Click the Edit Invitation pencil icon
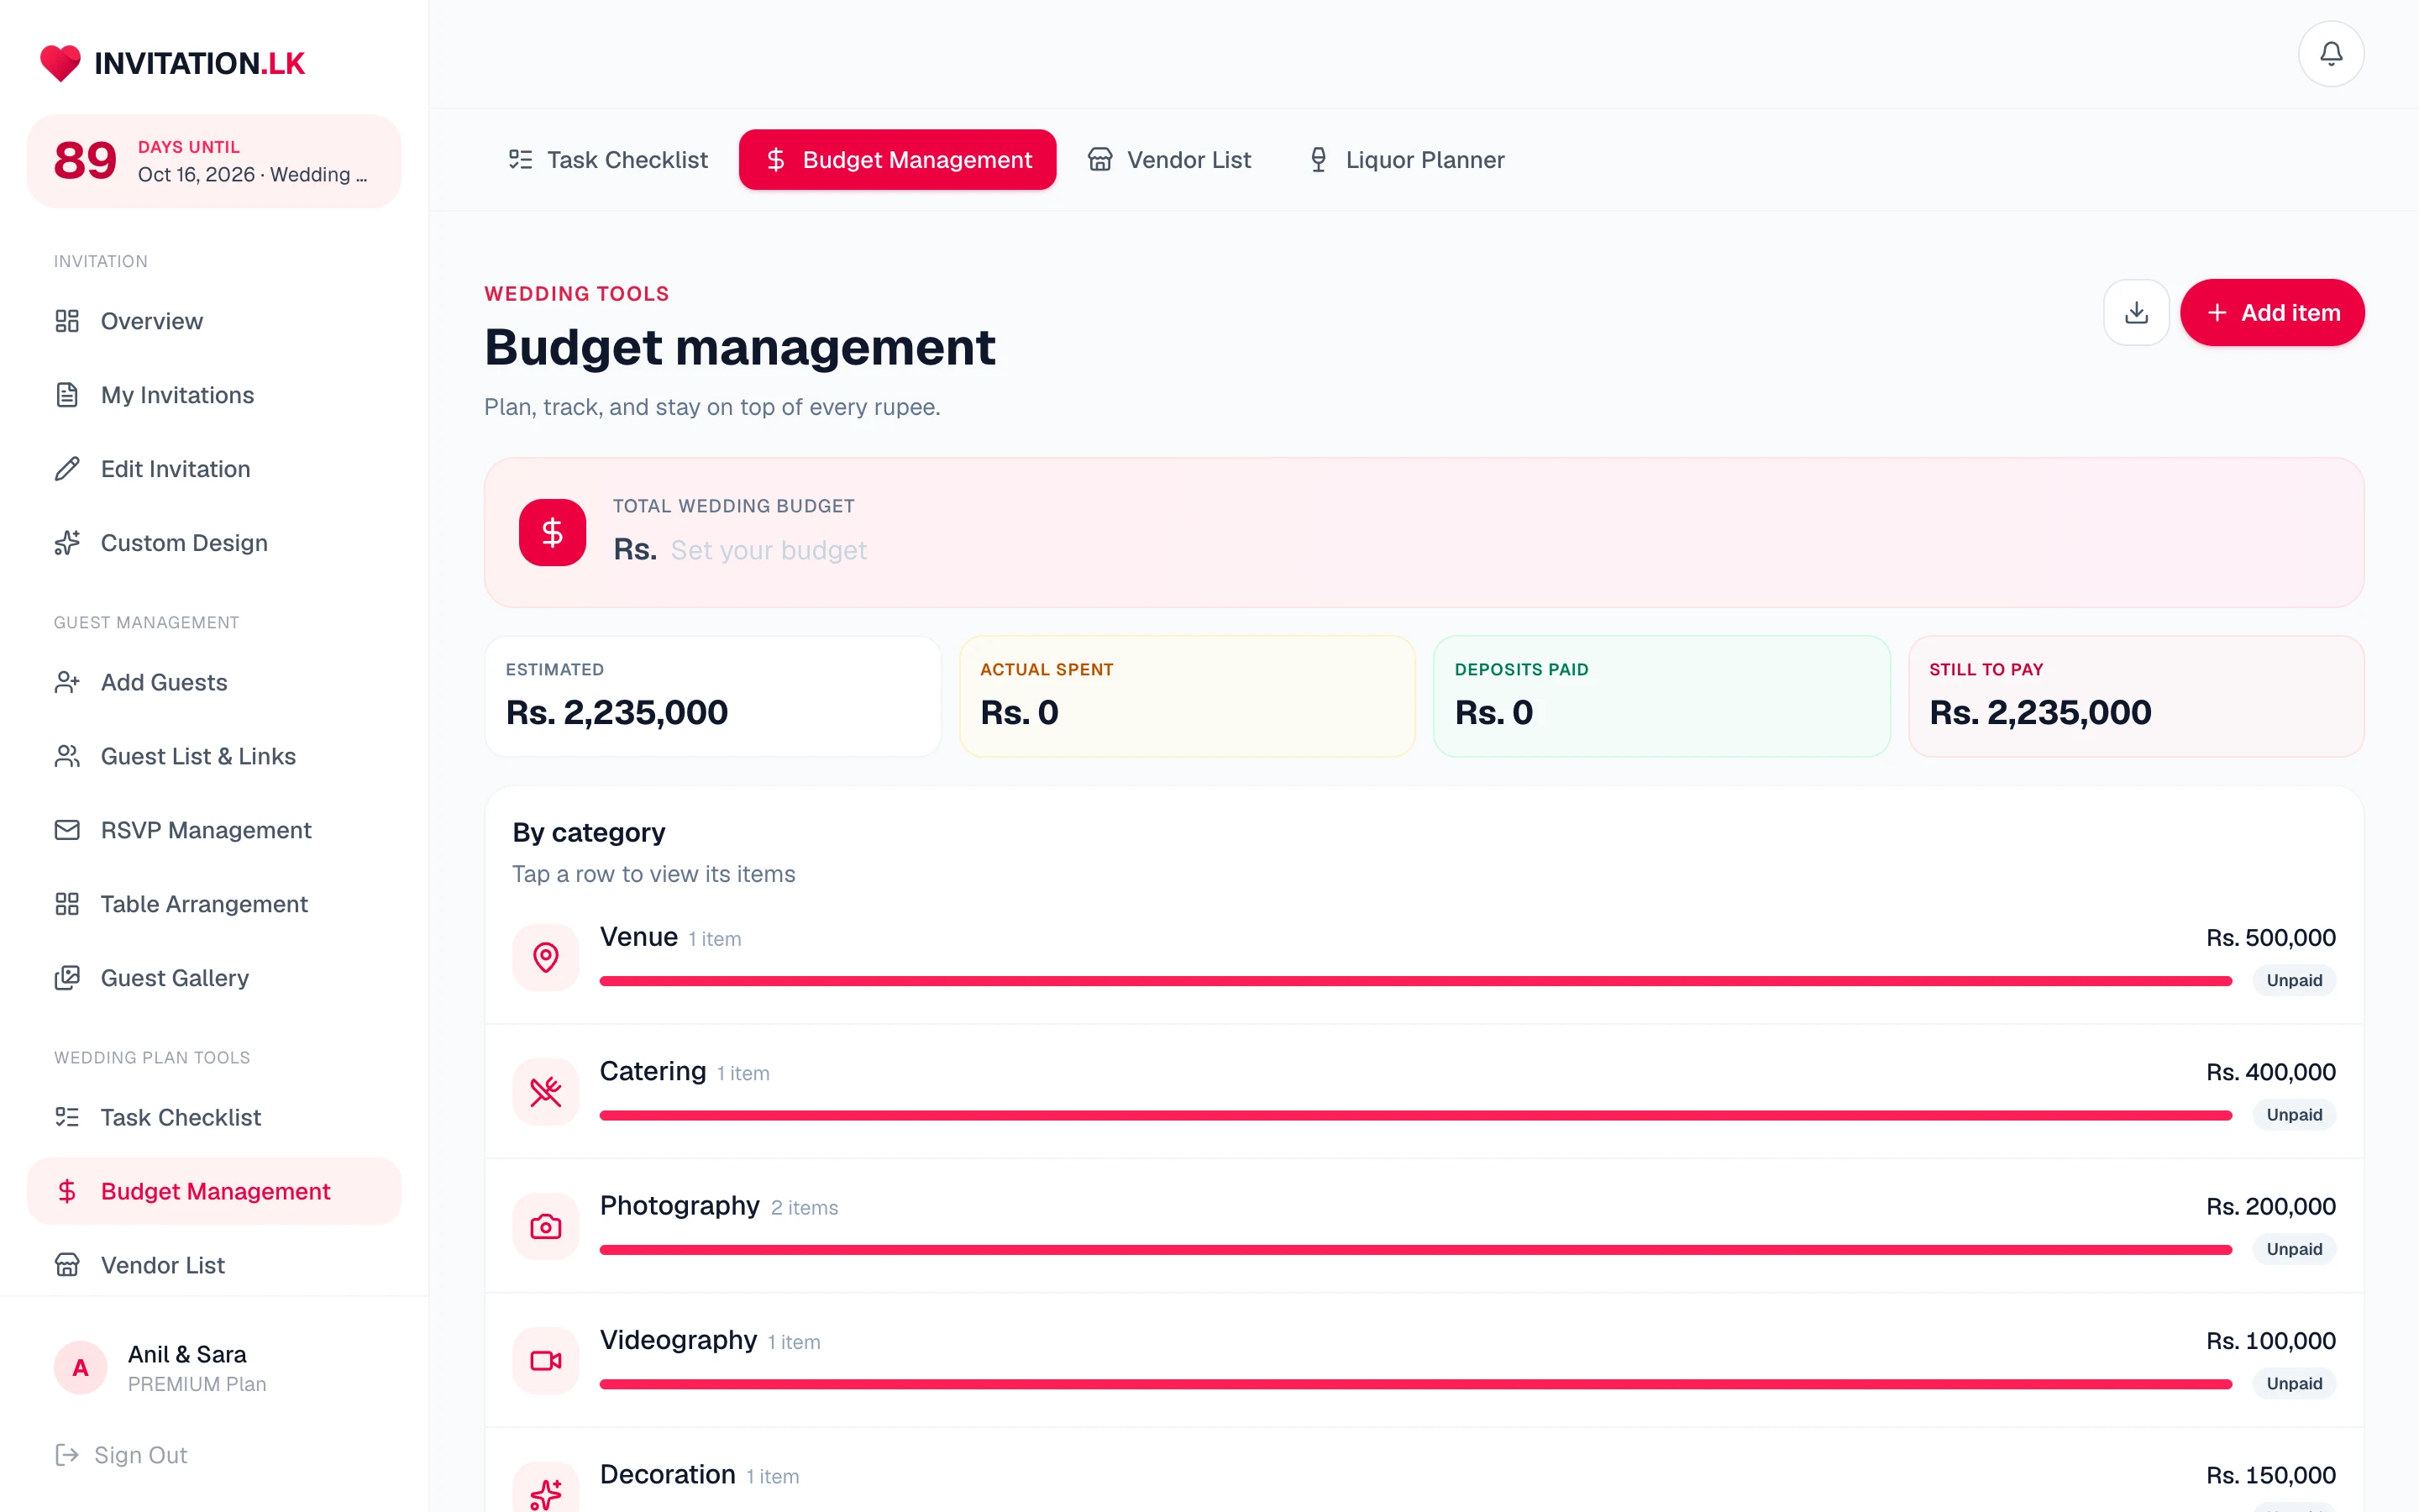The image size is (2419, 1512). point(67,469)
